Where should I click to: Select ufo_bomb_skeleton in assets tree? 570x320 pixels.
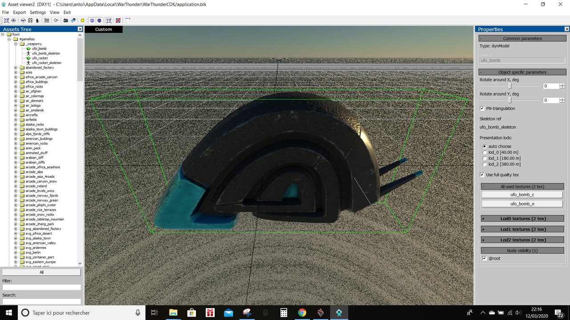pyautogui.click(x=46, y=53)
